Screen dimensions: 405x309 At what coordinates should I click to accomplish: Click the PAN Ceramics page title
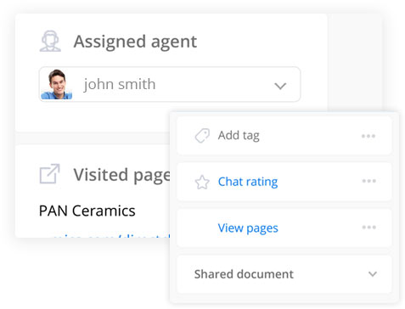[x=87, y=211]
